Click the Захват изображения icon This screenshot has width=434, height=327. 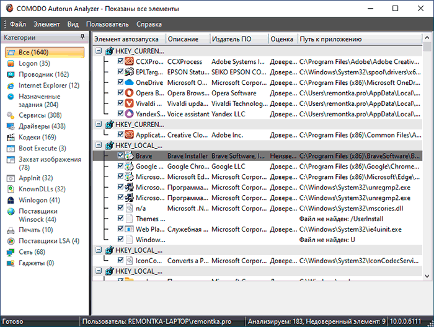click(11, 160)
